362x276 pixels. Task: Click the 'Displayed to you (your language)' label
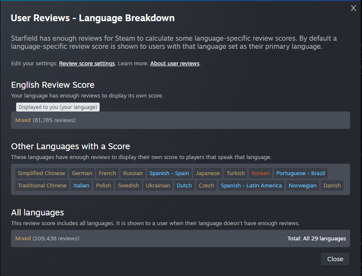coord(58,107)
